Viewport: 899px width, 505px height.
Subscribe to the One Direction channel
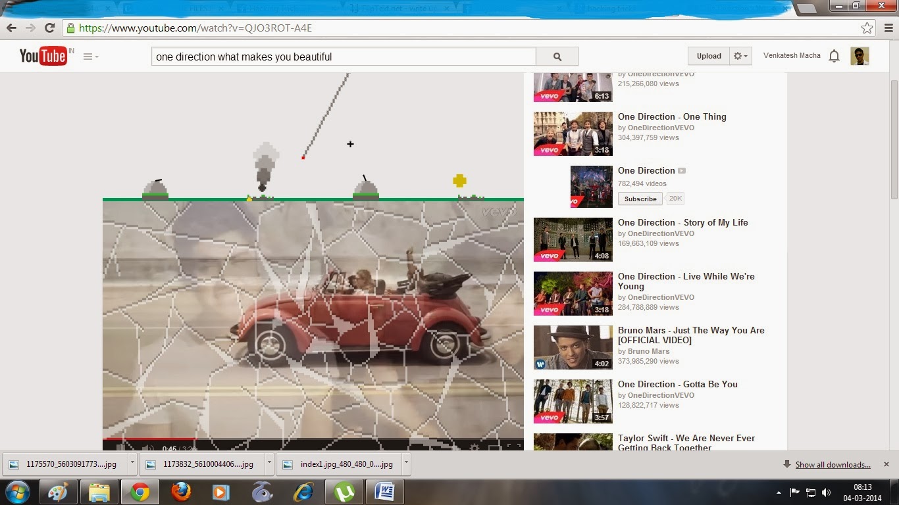coord(640,199)
